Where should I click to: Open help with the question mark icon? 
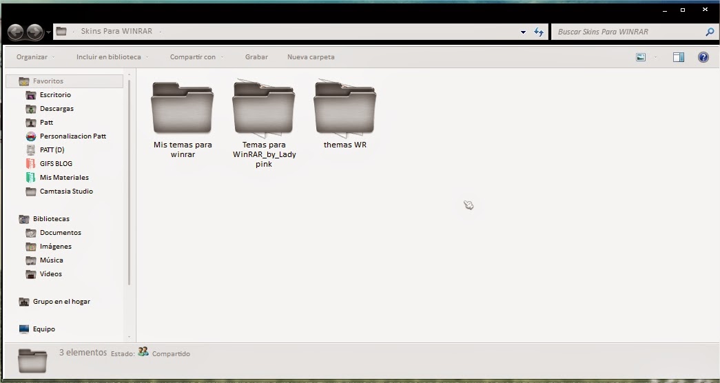[x=703, y=57]
